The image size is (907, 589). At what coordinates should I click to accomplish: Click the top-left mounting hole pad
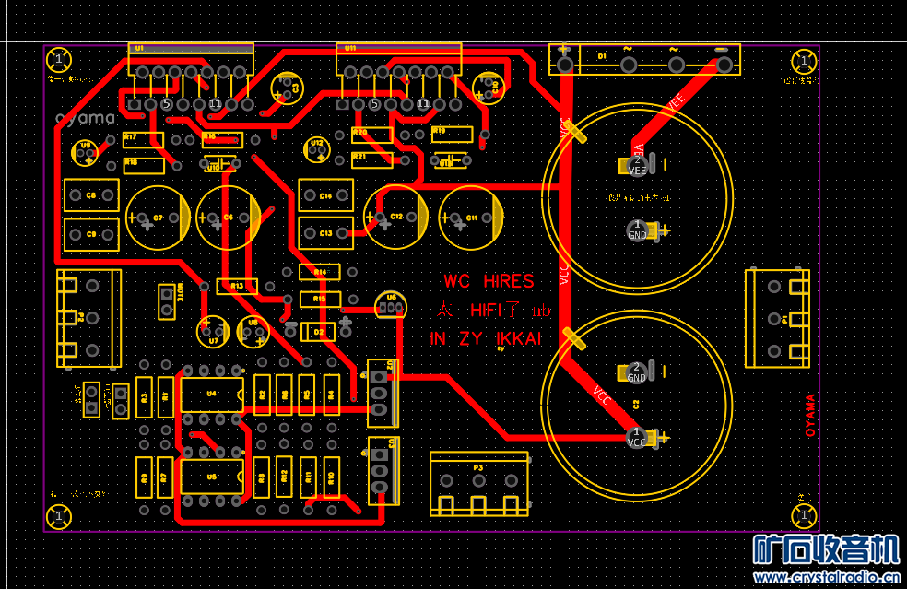click(58, 59)
